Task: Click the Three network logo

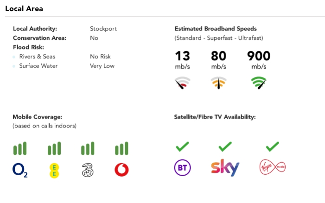Action: click(x=88, y=170)
